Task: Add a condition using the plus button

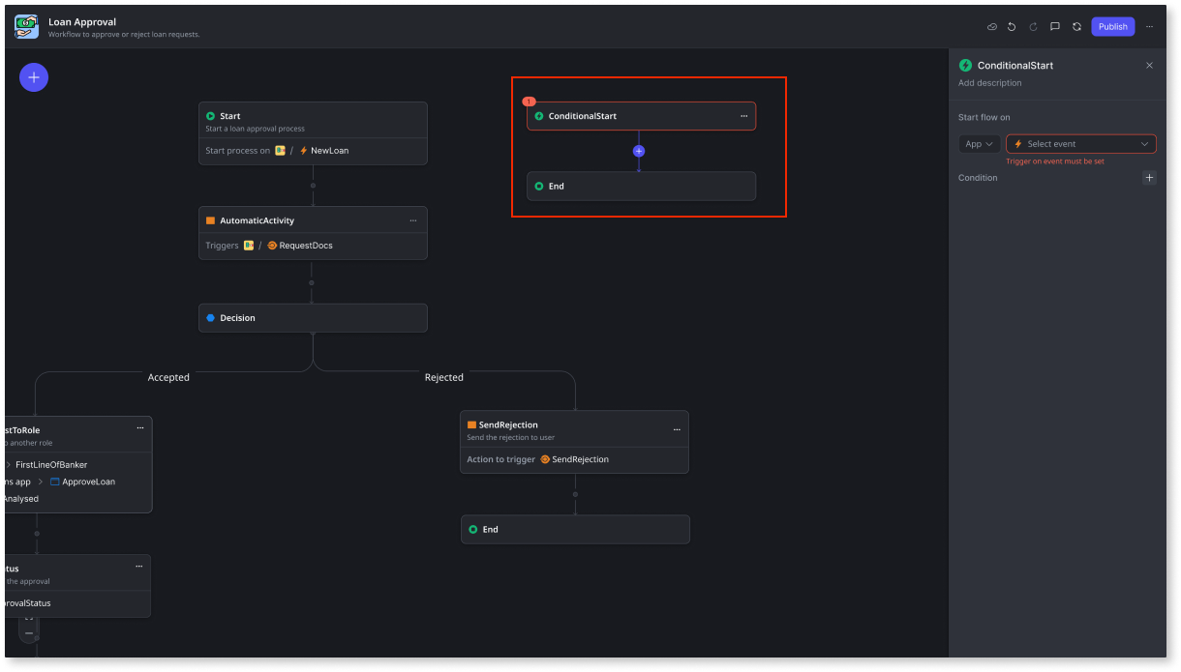Action: pos(1149,178)
